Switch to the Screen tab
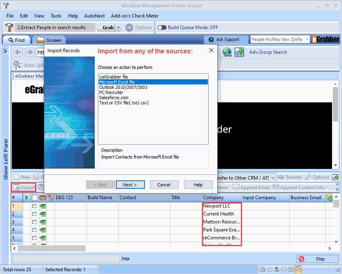 click(49, 40)
